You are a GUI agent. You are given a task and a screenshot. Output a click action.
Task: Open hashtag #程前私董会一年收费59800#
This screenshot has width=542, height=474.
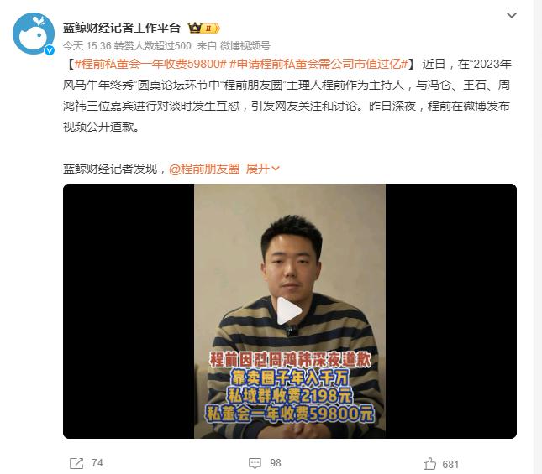150,64
